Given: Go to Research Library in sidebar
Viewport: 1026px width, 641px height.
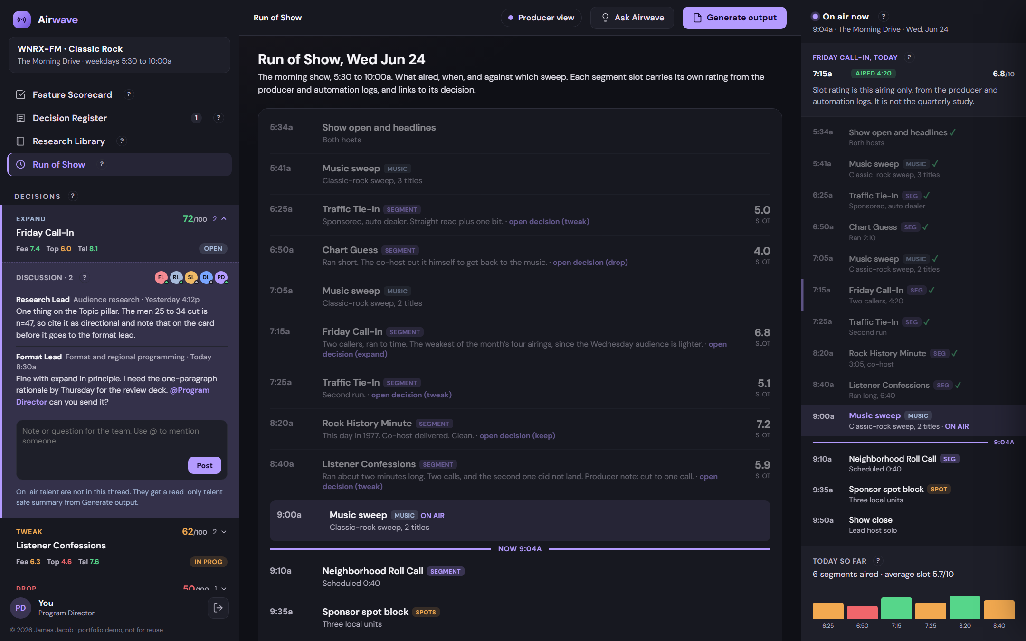Looking at the screenshot, I should [69, 141].
